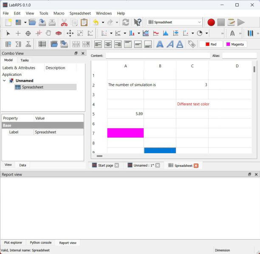Paste using the clipboard icon
This screenshot has width=260, height=254.
[84, 22]
